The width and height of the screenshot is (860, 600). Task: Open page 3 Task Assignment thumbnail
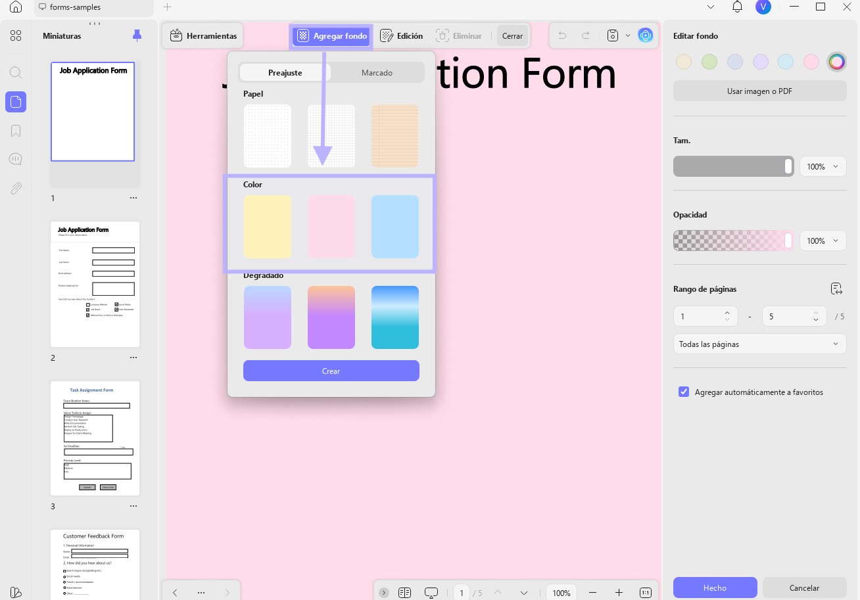[x=95, y=438]
